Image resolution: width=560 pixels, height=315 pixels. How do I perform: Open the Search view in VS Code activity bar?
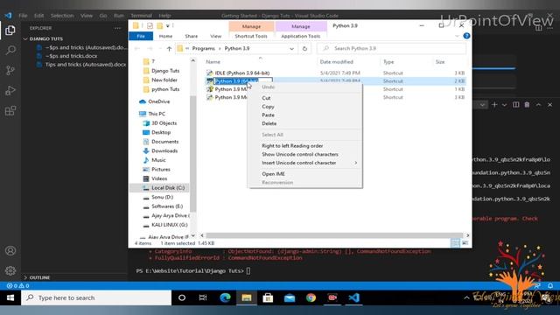[10, 50]
